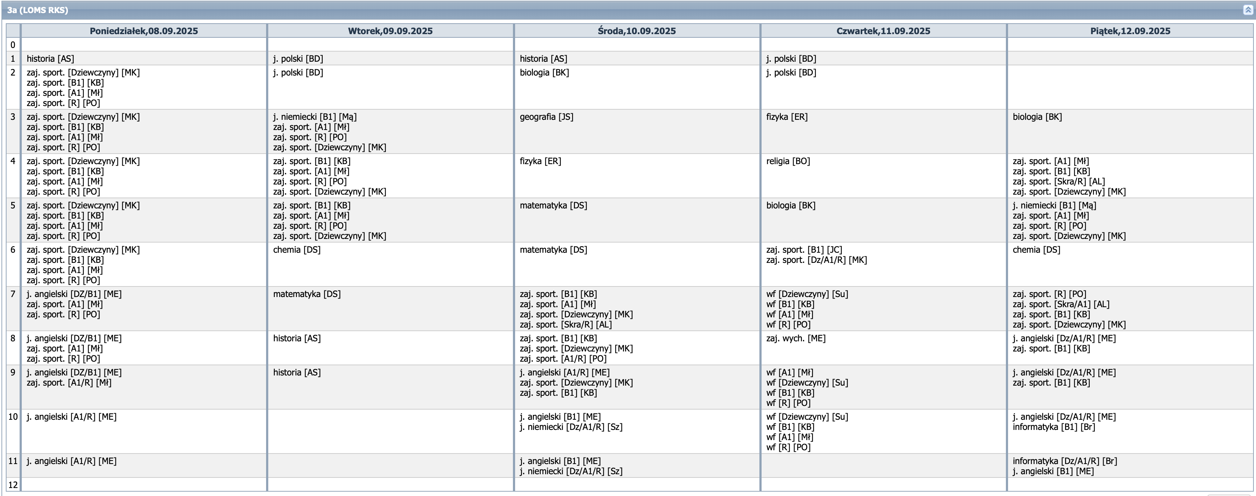1256x496 pixels.
Task: Select chemia [DS] on Tuesday
Action: point(297,250)
